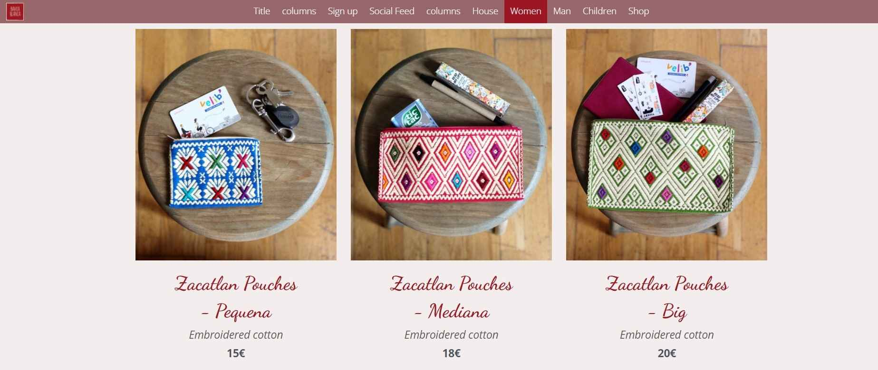Select the Women tab
The height and width of the screenshot is (370, 878).
tap(525, 11)
